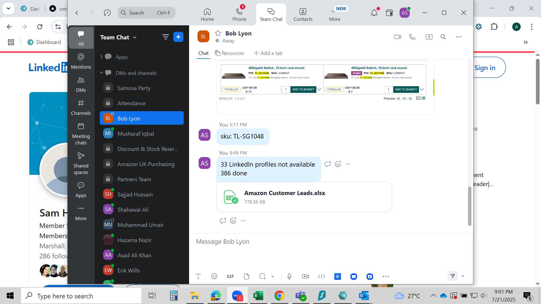Viewport: 541px width, 304px height.
Task: Open send options dropdown arrow
Action: [x=463, y=276]
